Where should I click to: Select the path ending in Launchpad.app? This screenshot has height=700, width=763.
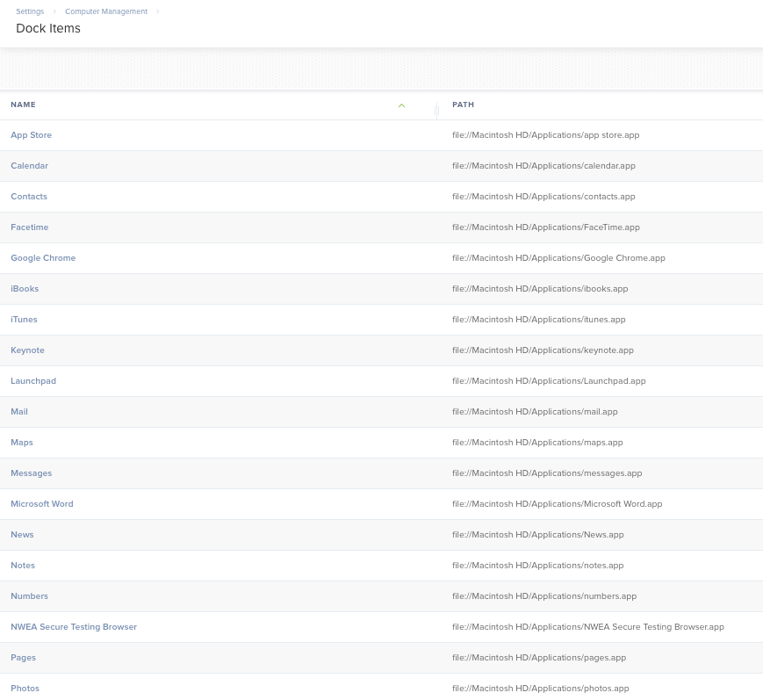(x=549, y=380)
